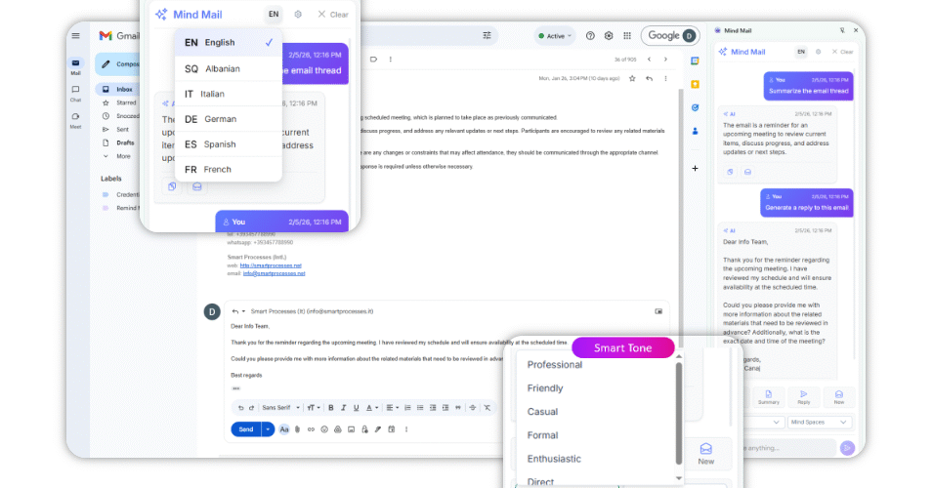
Task: Apply bold formatting in reply toolbar
Action: [330, 407]
